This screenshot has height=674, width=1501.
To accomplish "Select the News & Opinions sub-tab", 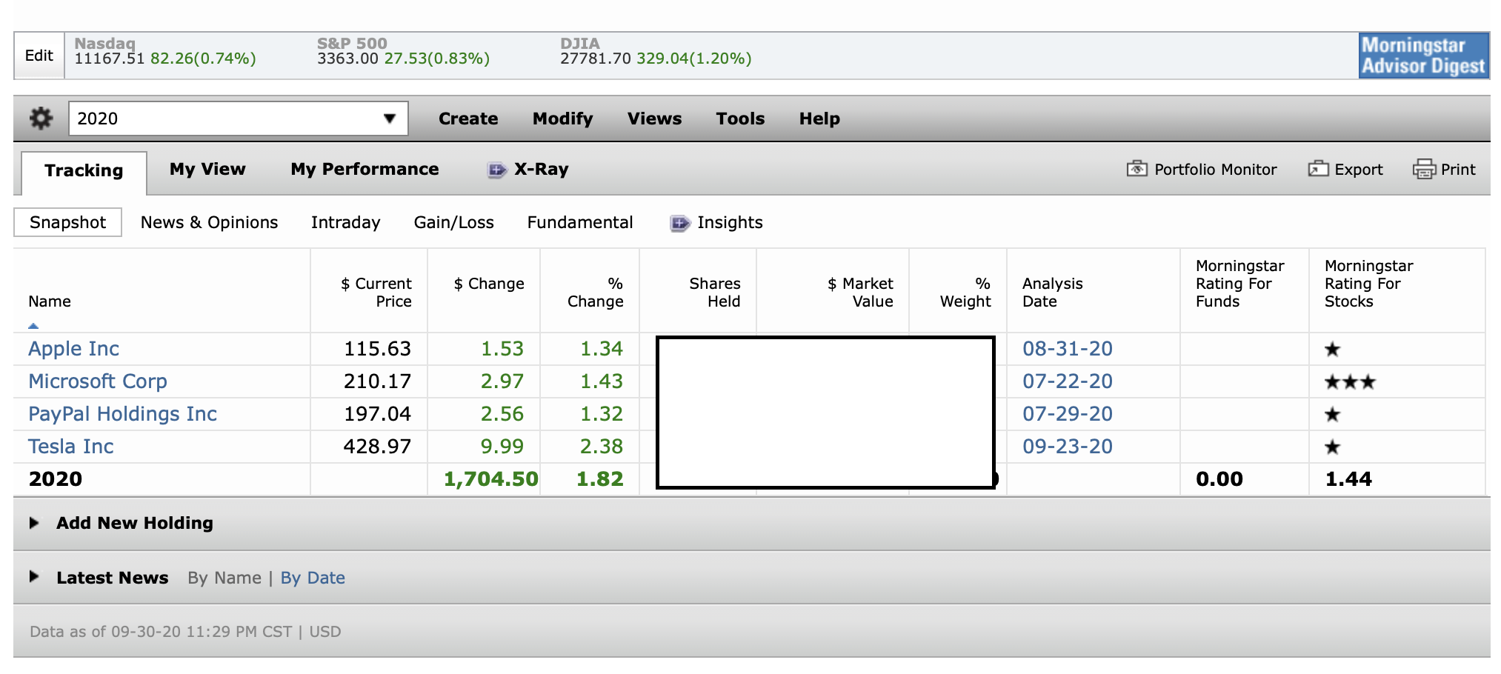I will click(x=209, y=222).
